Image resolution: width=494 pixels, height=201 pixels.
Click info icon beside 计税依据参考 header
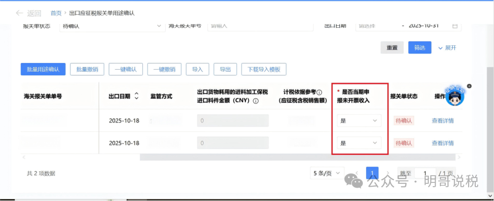pos(319,92)
